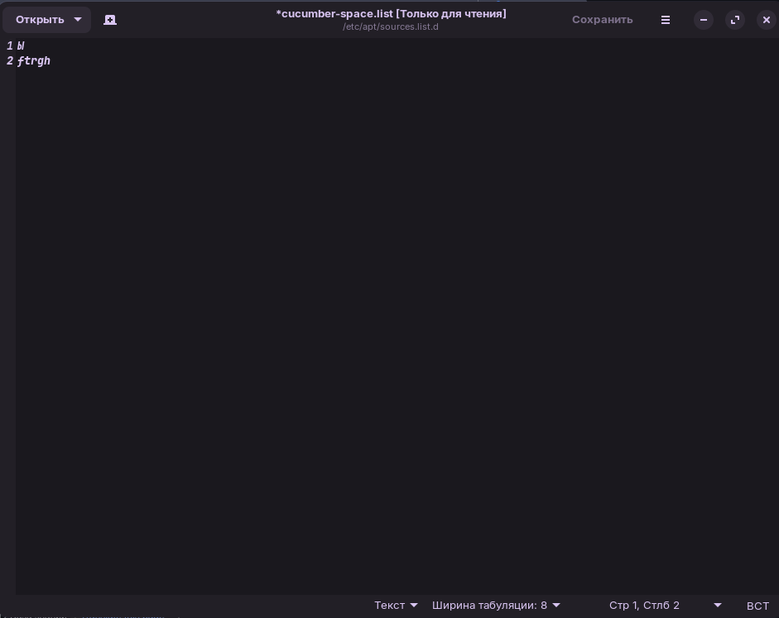Create a new document with the plus icon
Screen dimensions: 779x618
coord(110,20)
